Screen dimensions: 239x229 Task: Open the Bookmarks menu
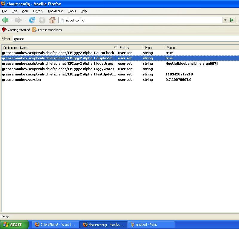[56, 11]
